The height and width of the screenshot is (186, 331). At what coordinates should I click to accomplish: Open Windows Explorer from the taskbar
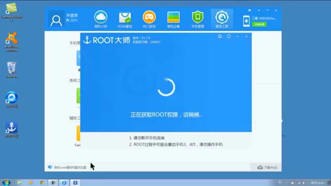[20, 183]
